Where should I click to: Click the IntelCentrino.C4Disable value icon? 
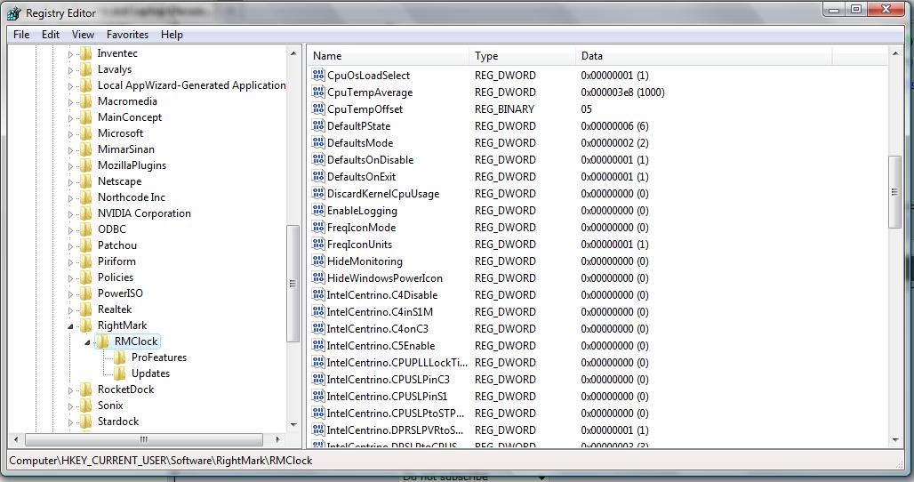(x=318, y=295)
